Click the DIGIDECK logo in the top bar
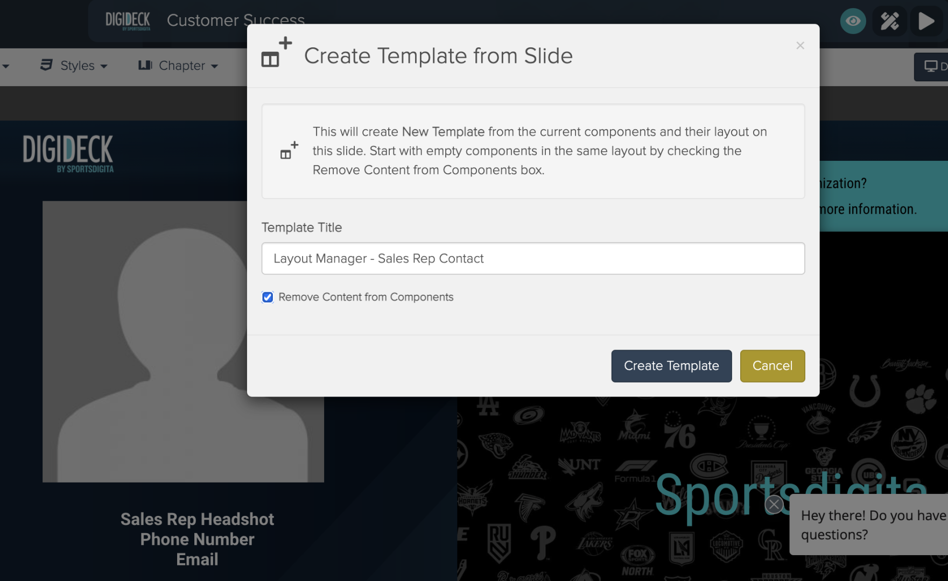948x581 pixels. (x=128, y=21)
